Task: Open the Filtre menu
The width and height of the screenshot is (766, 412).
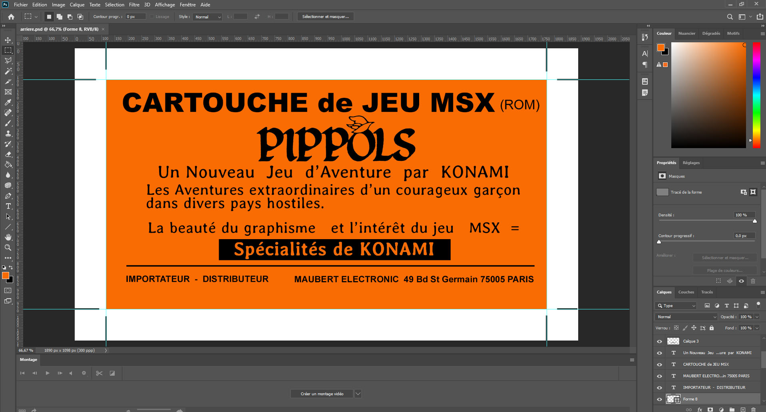Action: (134, 5)
